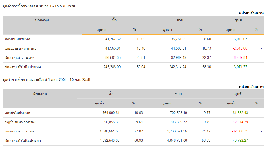
Task: Click buy value 245,386.00 cell
Action: coord(112,67)
